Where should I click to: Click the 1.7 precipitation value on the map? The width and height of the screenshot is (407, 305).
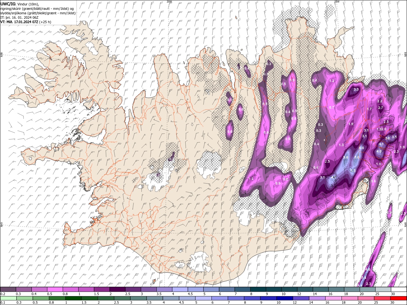369,109
